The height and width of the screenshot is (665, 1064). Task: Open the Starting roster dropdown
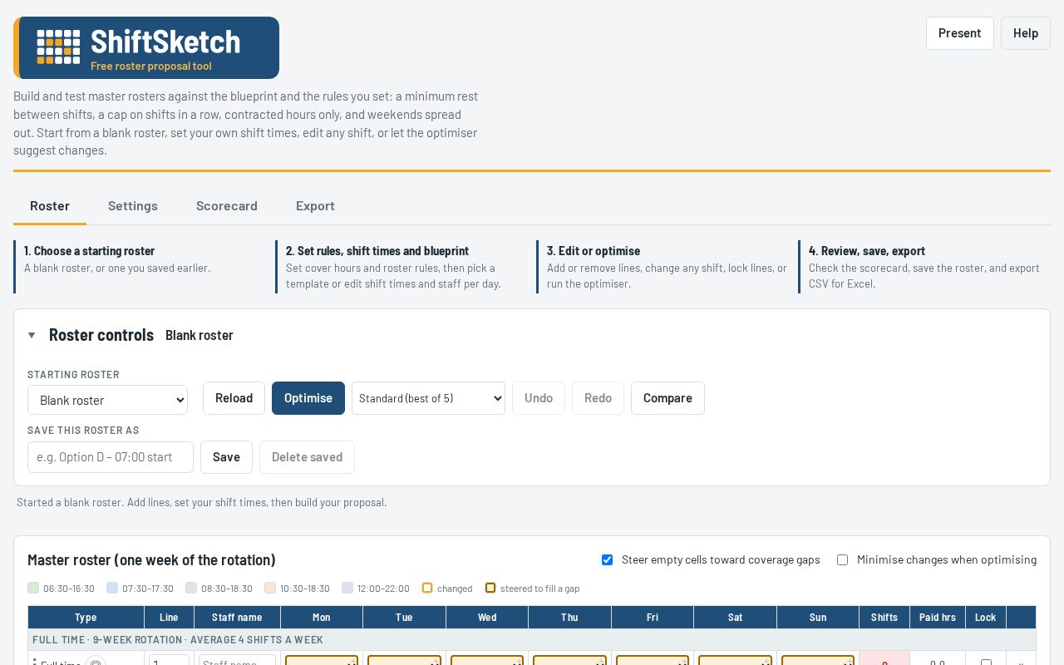(x=107, y=400)
